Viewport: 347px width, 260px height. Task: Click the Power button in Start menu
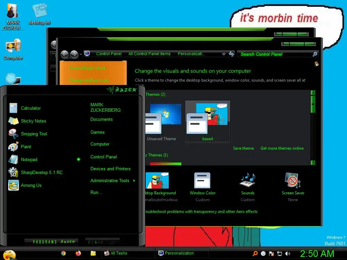(102, 242)
